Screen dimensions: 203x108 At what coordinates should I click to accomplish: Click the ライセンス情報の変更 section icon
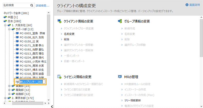(59, 77)
